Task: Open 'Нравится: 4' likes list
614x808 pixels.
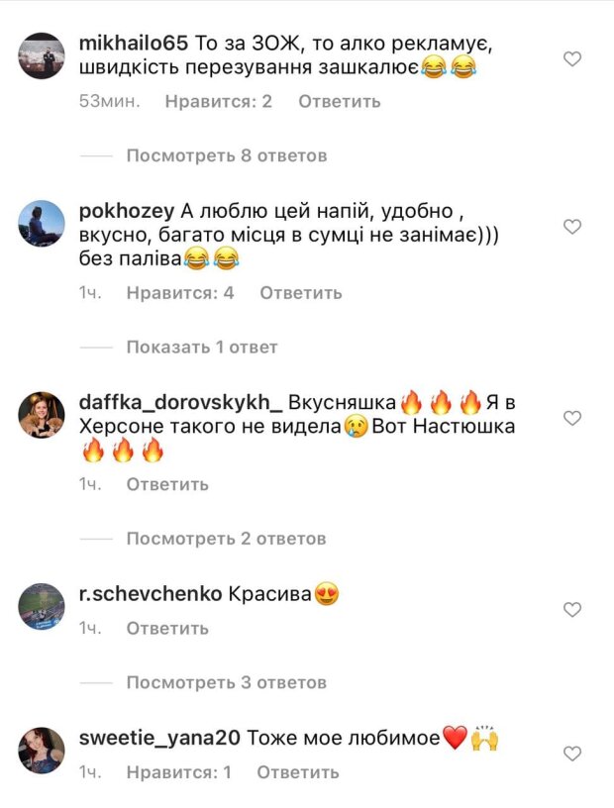Action: (180, 293)
